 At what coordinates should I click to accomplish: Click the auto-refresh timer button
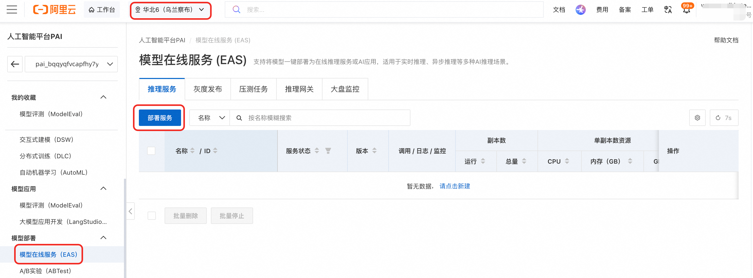pos(724,118)
